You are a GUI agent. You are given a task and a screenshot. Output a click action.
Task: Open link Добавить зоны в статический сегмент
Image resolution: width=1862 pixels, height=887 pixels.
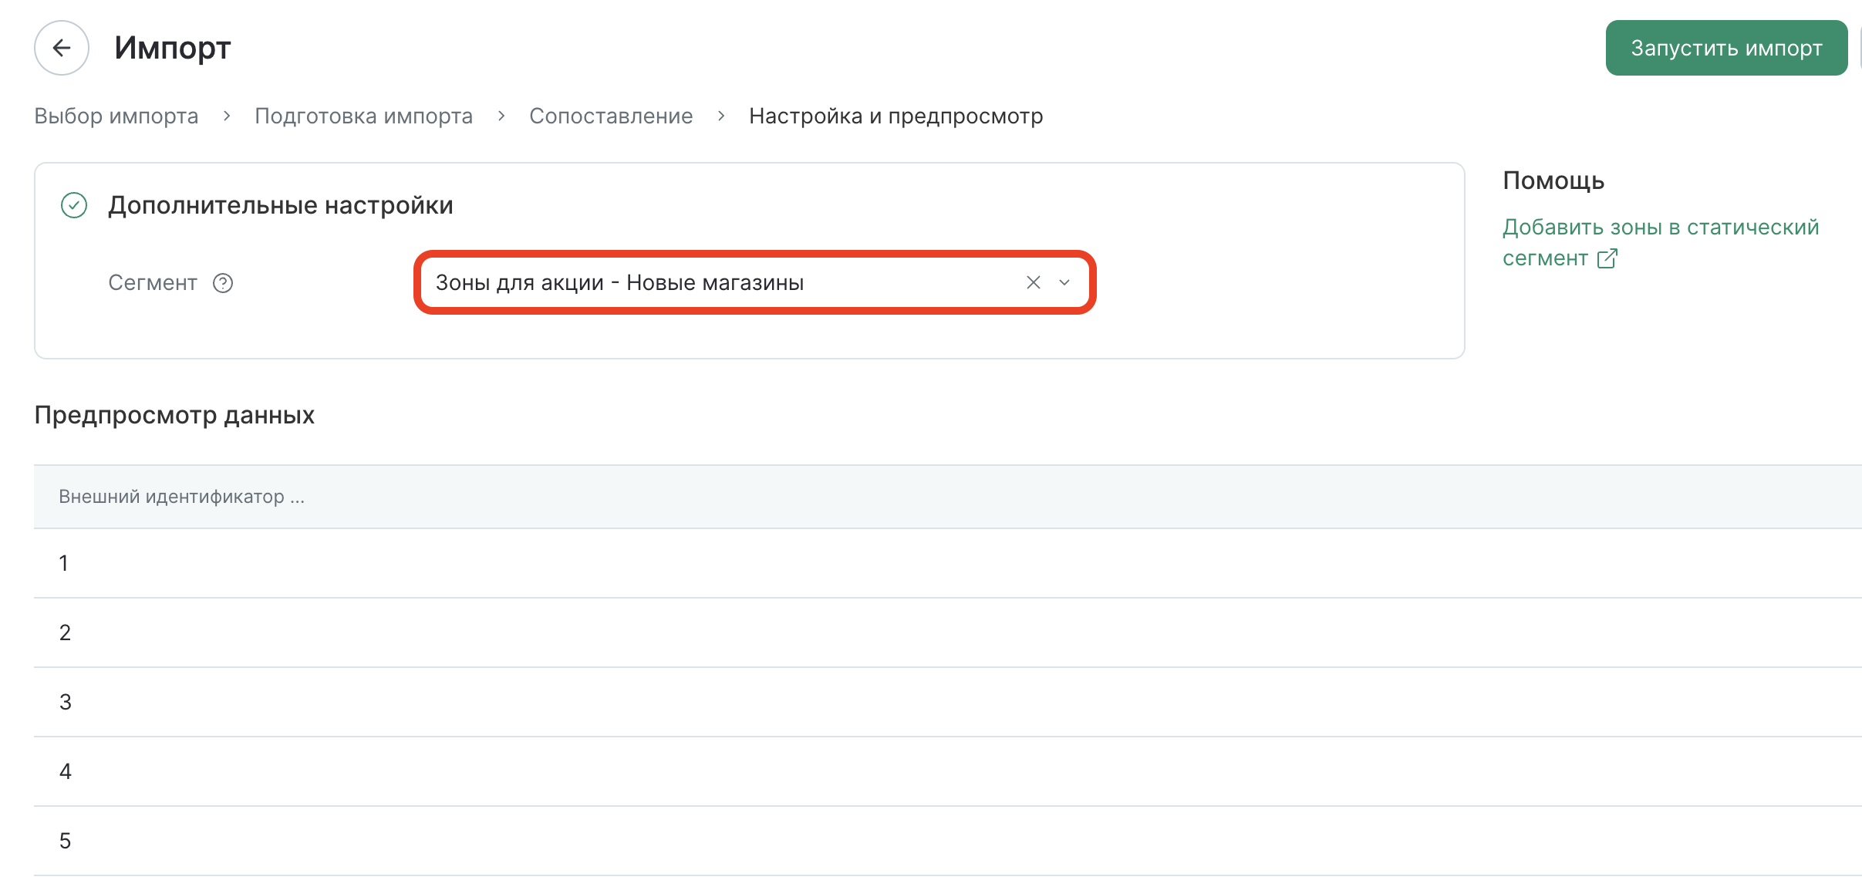1660,242
